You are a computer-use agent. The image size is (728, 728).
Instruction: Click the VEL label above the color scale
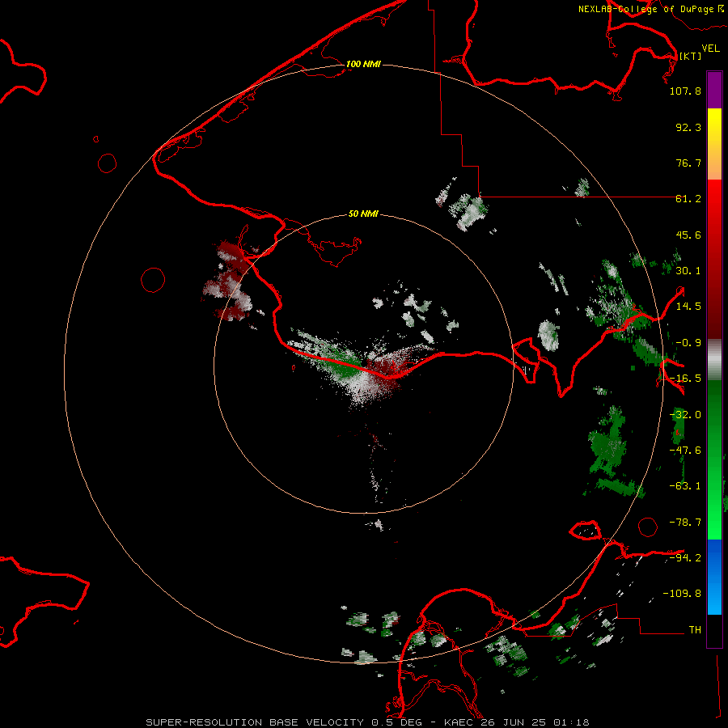tap(710, 48)
